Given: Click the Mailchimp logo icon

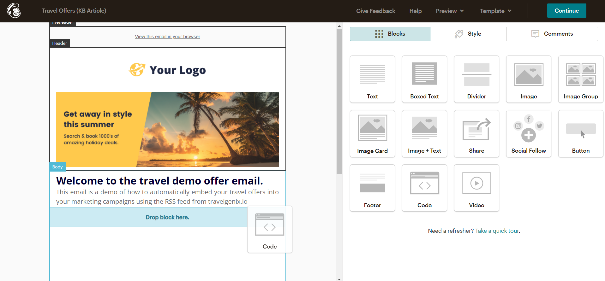Looking at the screenshot, I should [14, 11].
